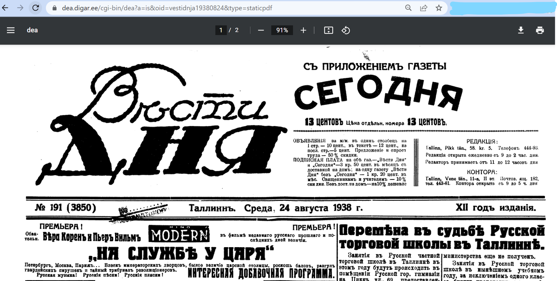557x281 pixels.
Task: Click the date 'Среда, 24 августа 1938 г.'
Action: pos(303,208)
